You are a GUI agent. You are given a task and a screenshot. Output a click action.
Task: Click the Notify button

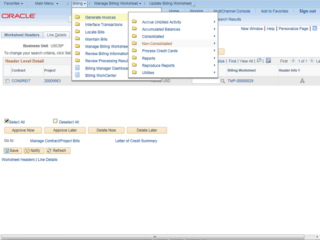(x=34, y=150)
